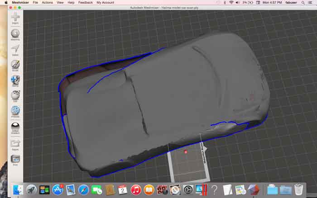The height and width of the screenshot is (198, 317).
Task: Open the App Store from dock
Action: click(58, 190)
